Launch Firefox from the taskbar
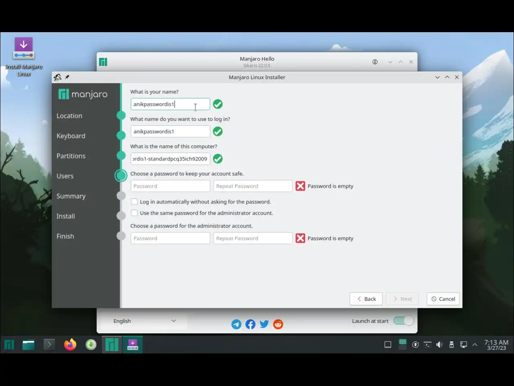This screenshot has height=386, width=514. pyautogui.click(x=70, y=345)
